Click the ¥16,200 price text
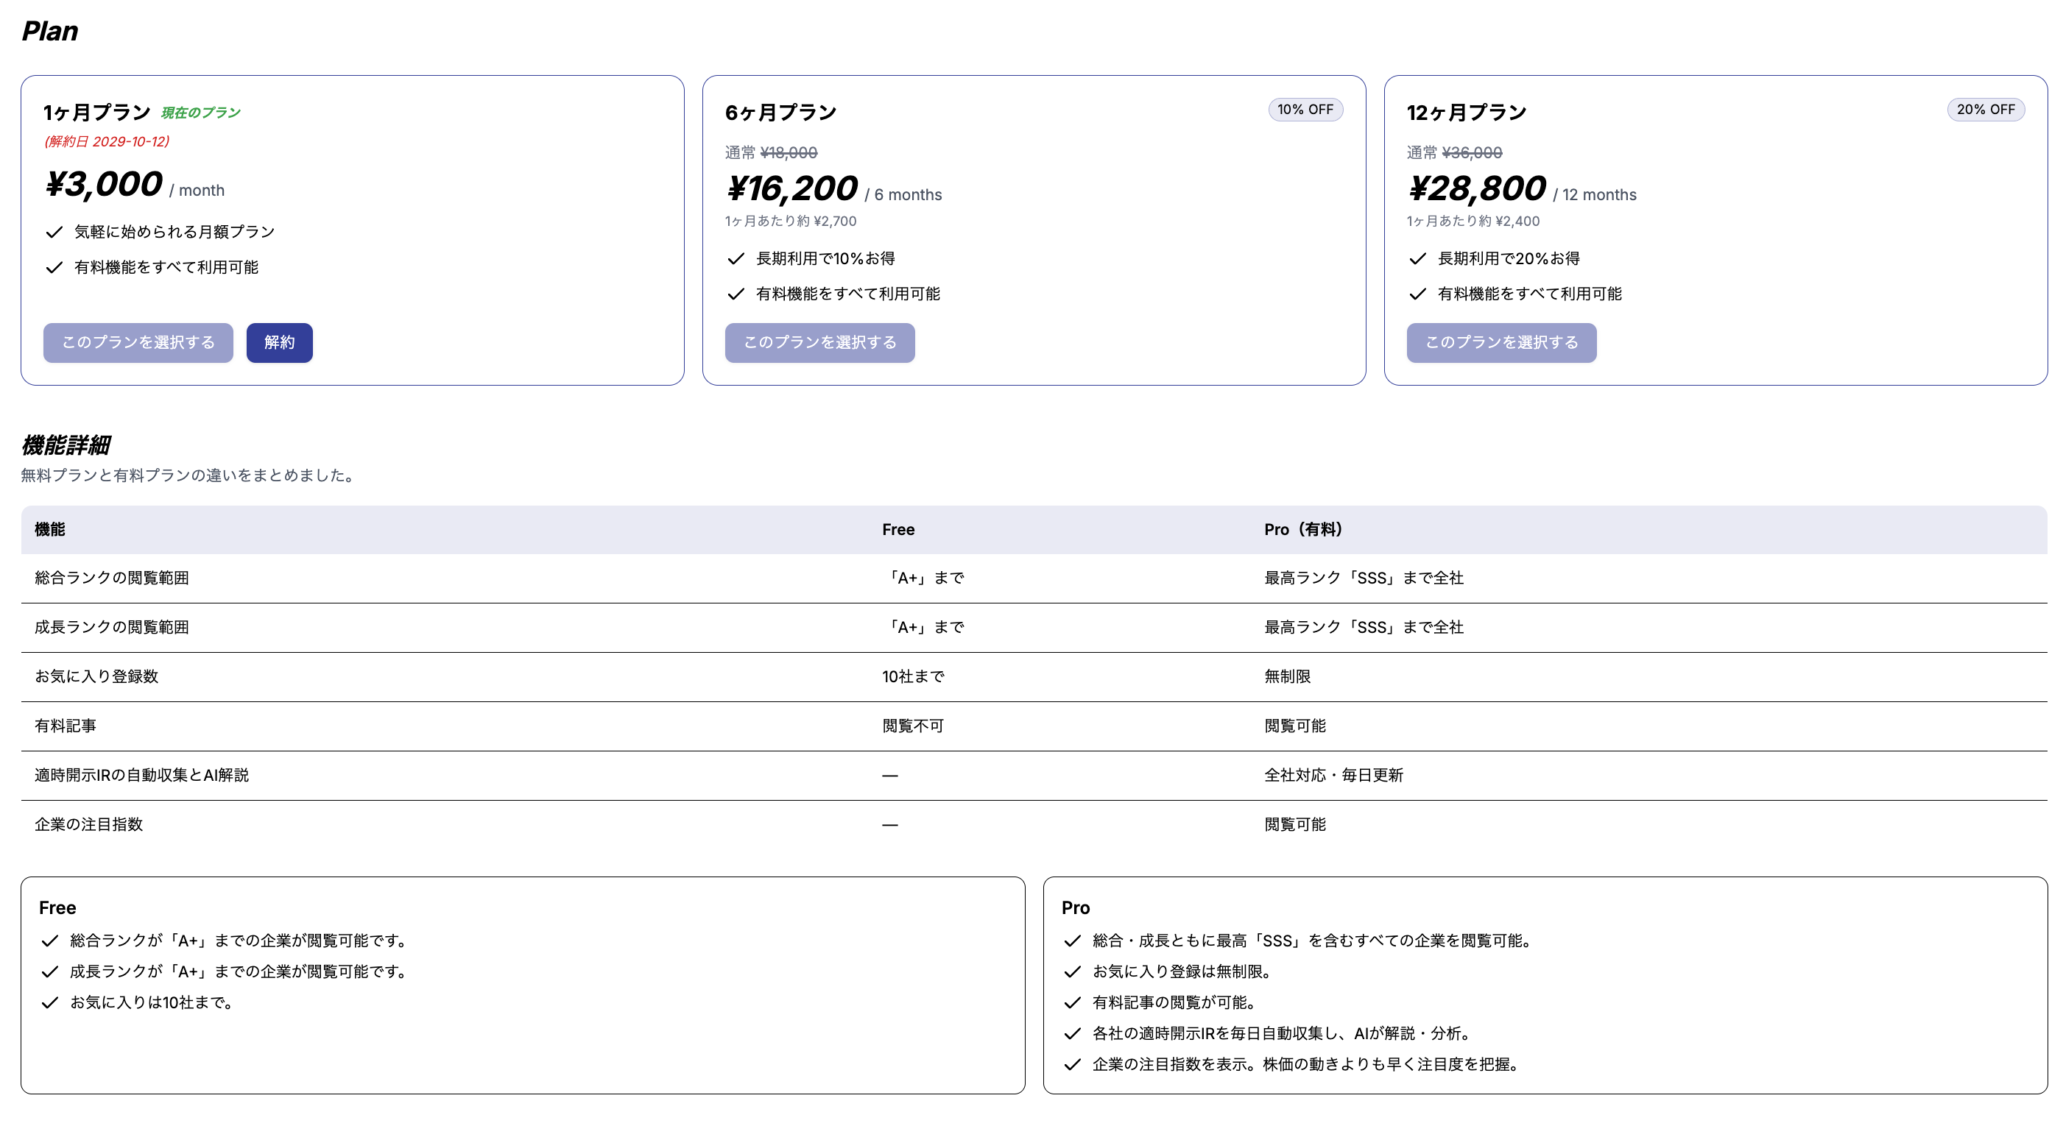The image size is (2063, 1126). point(791,189)
